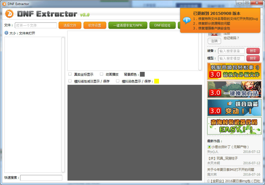Open post 【全职业】2016夏日套img包
265x185 pixels.
coord(235,181)
